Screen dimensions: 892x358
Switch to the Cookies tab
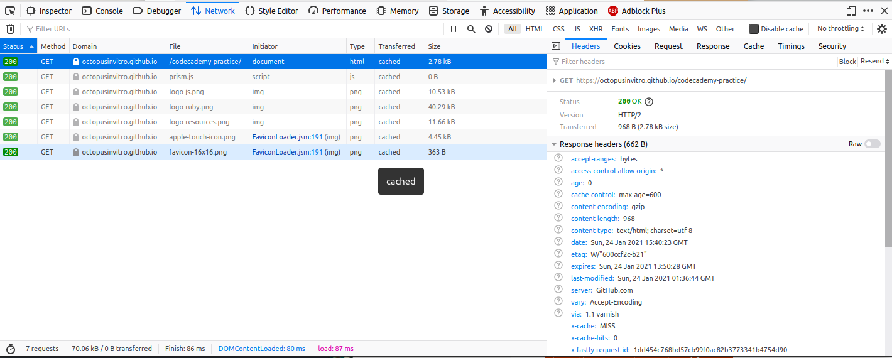(x=627, y=46)
